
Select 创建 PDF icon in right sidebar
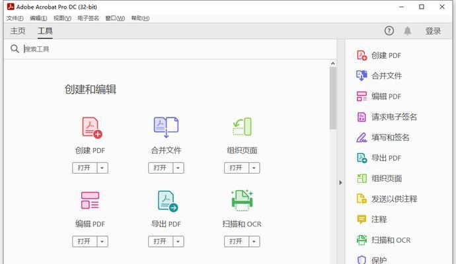click(361, 55)
